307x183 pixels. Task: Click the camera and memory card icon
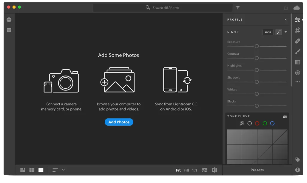pyautogui.click(x=61, y=81)
